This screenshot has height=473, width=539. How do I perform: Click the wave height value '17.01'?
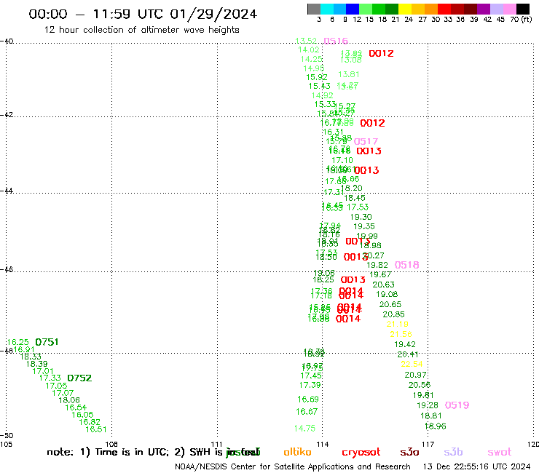point(43,371)
